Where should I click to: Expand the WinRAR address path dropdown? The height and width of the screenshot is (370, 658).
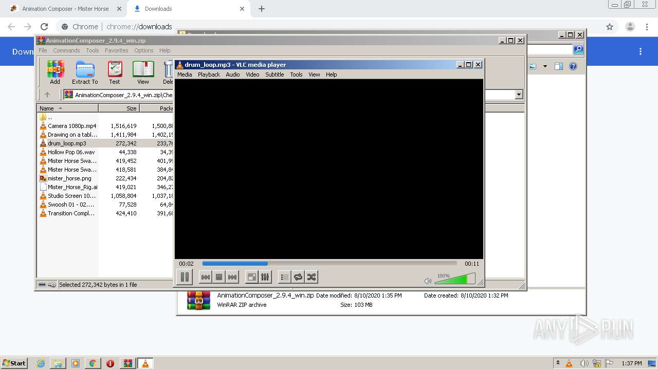519,95
